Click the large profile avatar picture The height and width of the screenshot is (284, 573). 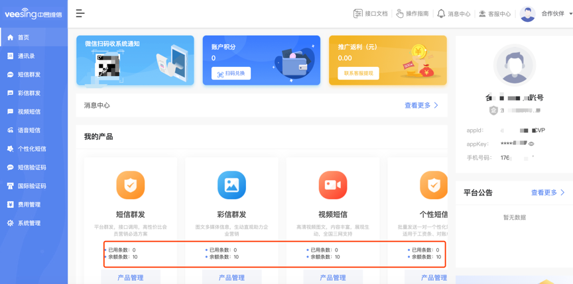click(515, 66)
